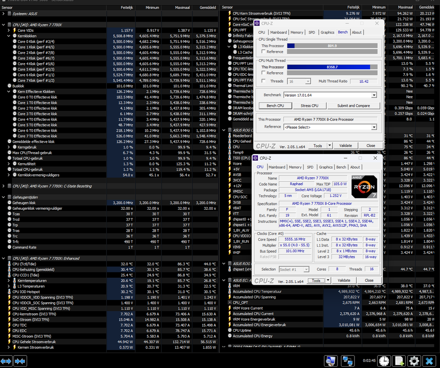Viewport: 440px width, 368px height.
Task: Expand the Systeem: ASUS sensor group
Action: click(3, 13)
